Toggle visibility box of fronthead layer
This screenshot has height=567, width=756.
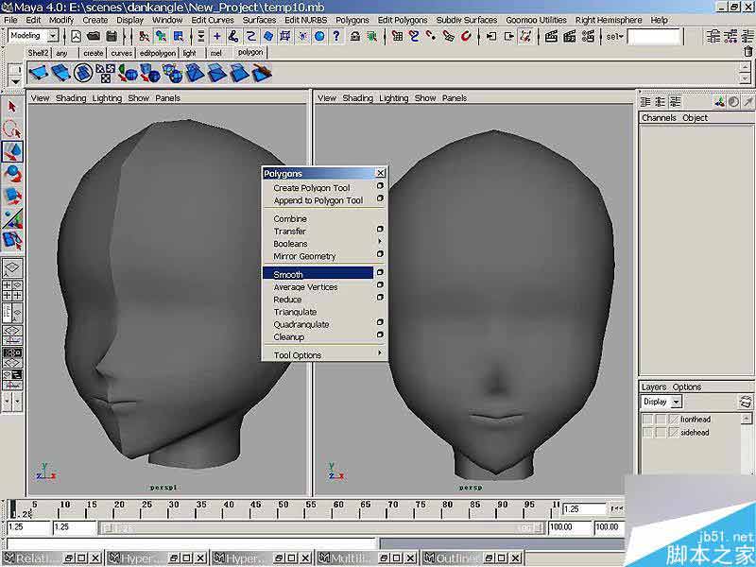tap(647, 419)
